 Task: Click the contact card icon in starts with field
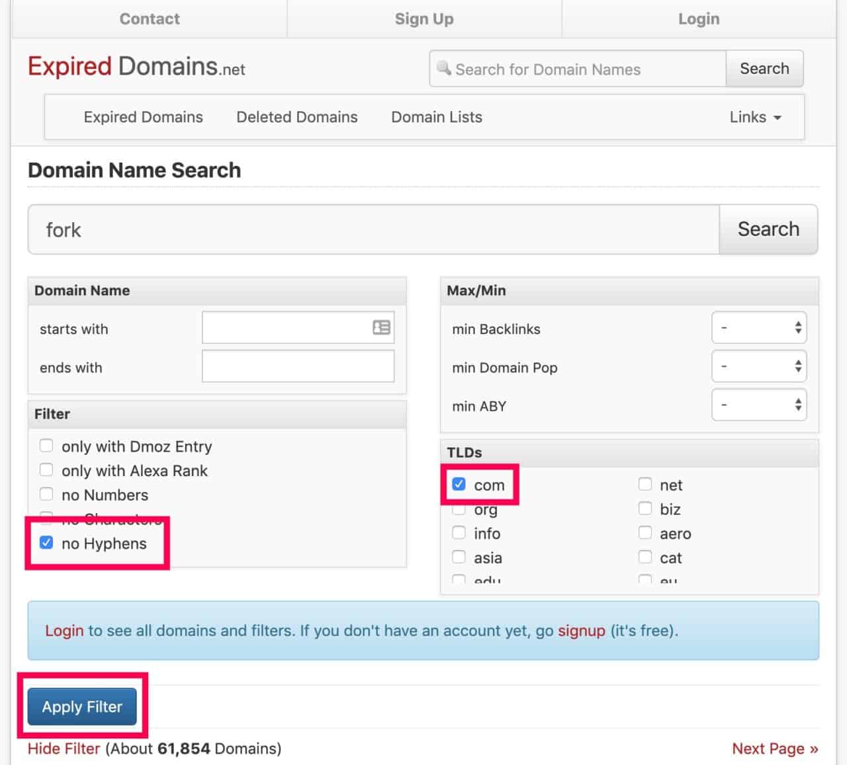[x=381, y=327]
